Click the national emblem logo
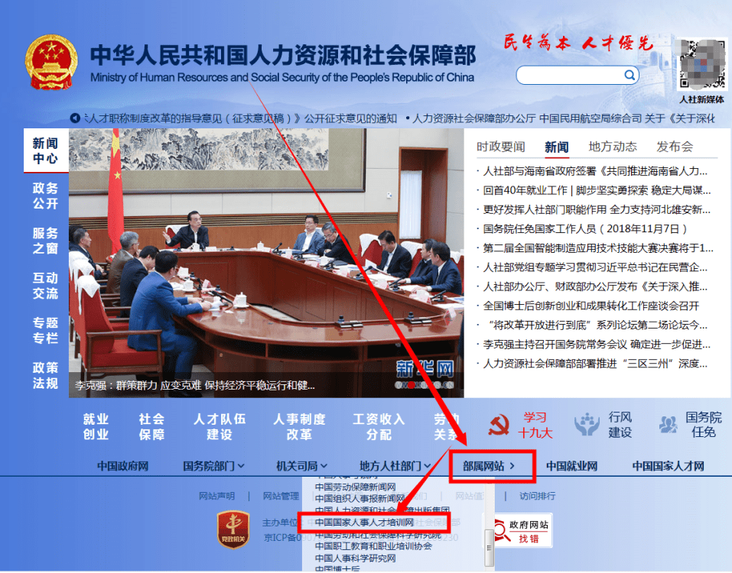 coord(51,62)
